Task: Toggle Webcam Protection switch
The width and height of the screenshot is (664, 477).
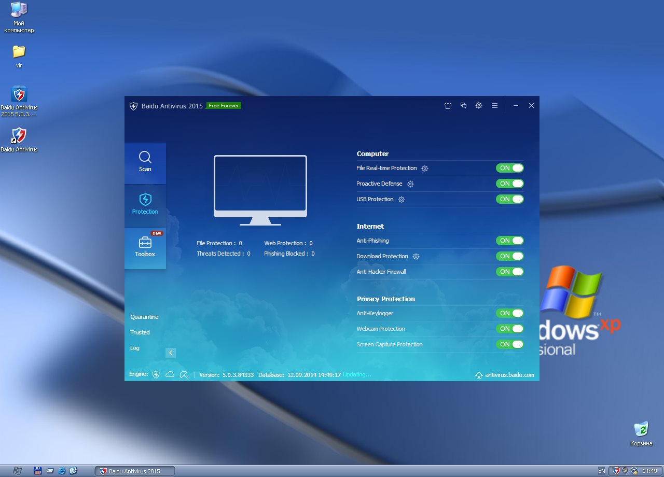Action: coord(510,329)
